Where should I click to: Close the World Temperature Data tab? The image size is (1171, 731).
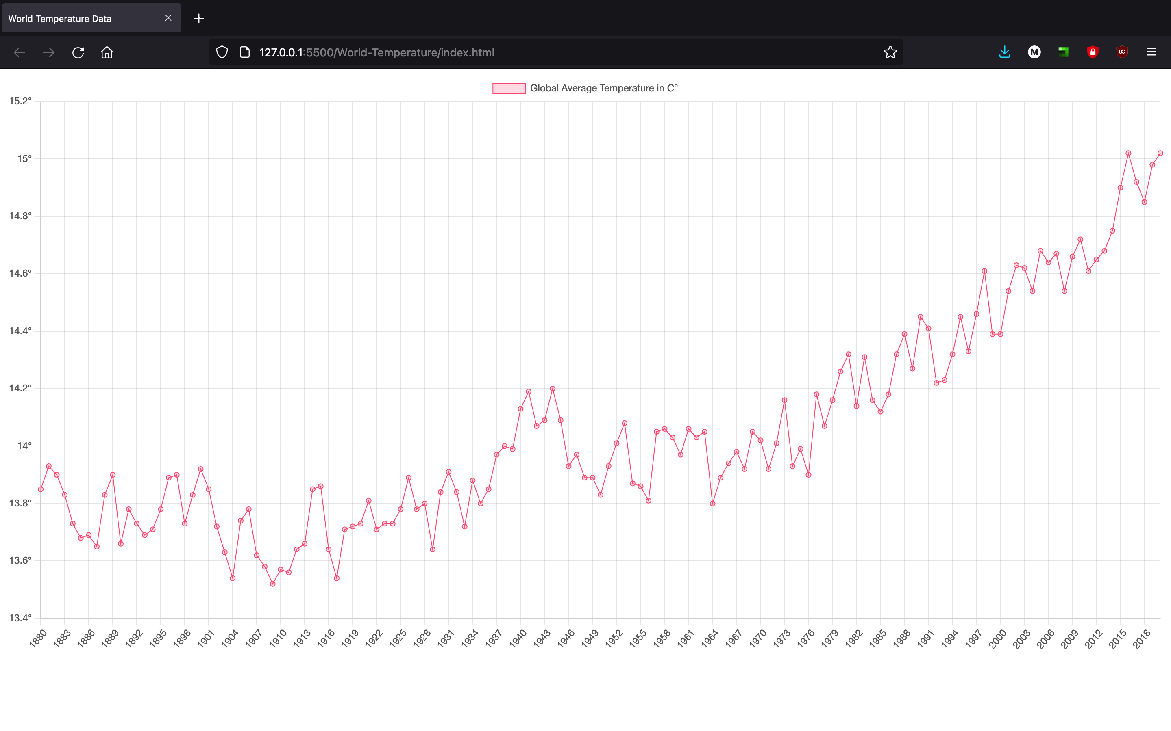[168, 18]
